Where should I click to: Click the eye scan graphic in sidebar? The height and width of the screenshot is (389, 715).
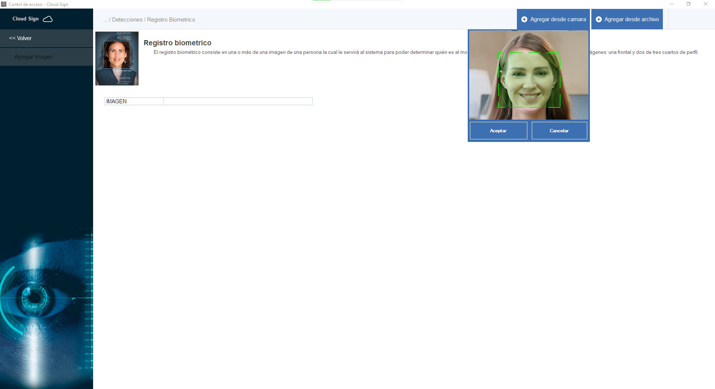tap(34, 298)
